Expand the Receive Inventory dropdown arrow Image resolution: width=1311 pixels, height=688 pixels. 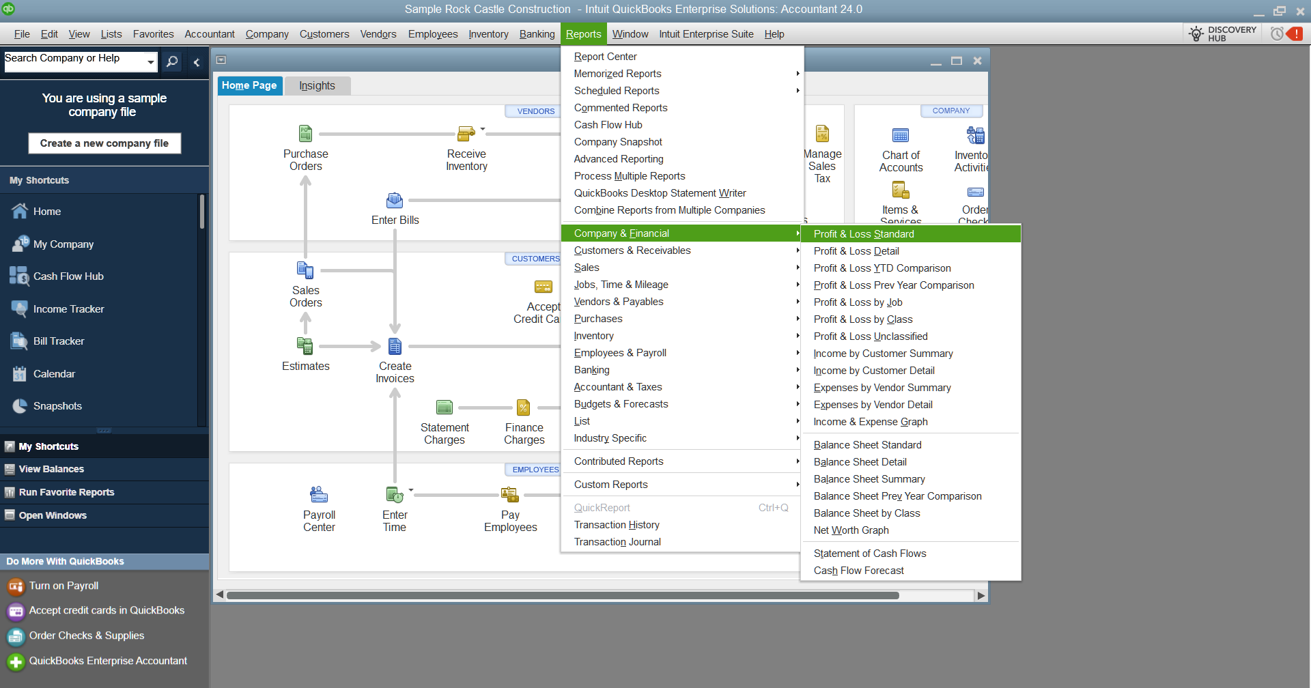(483, 128)
